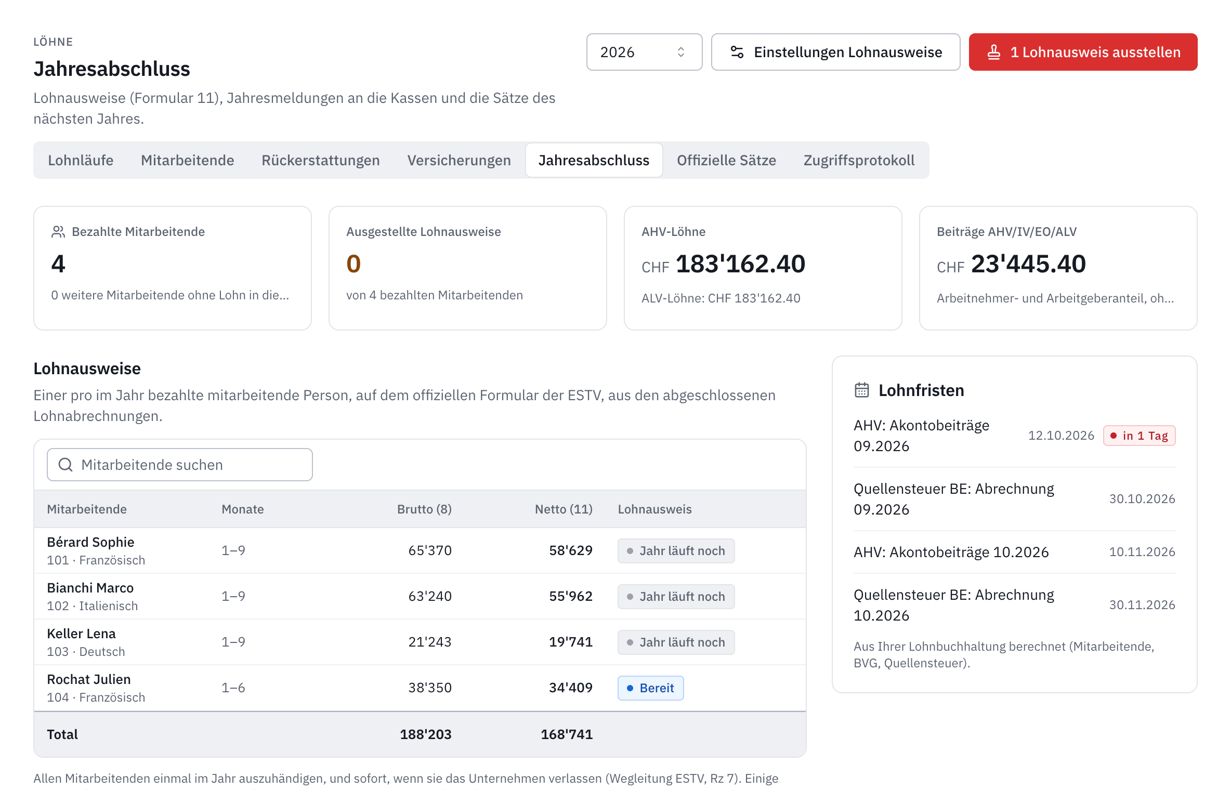This screenshot has width=1231, height=790.
Task: Switch to the Mitarbeitende tab
Action: pyautogui.click(x=188, y=160)
